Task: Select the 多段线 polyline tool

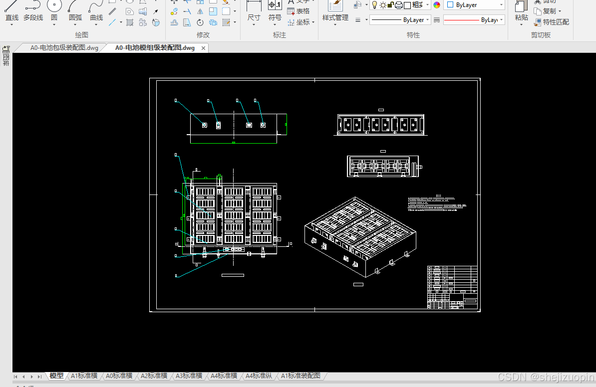Action: 33,10
